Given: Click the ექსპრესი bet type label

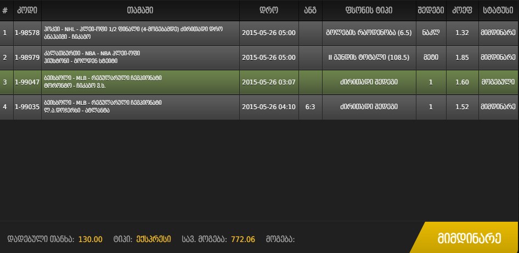Looking at the screenshot, I should (x=154, y=239).
